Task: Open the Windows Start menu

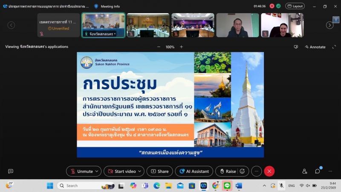Action: click(50, 186)
